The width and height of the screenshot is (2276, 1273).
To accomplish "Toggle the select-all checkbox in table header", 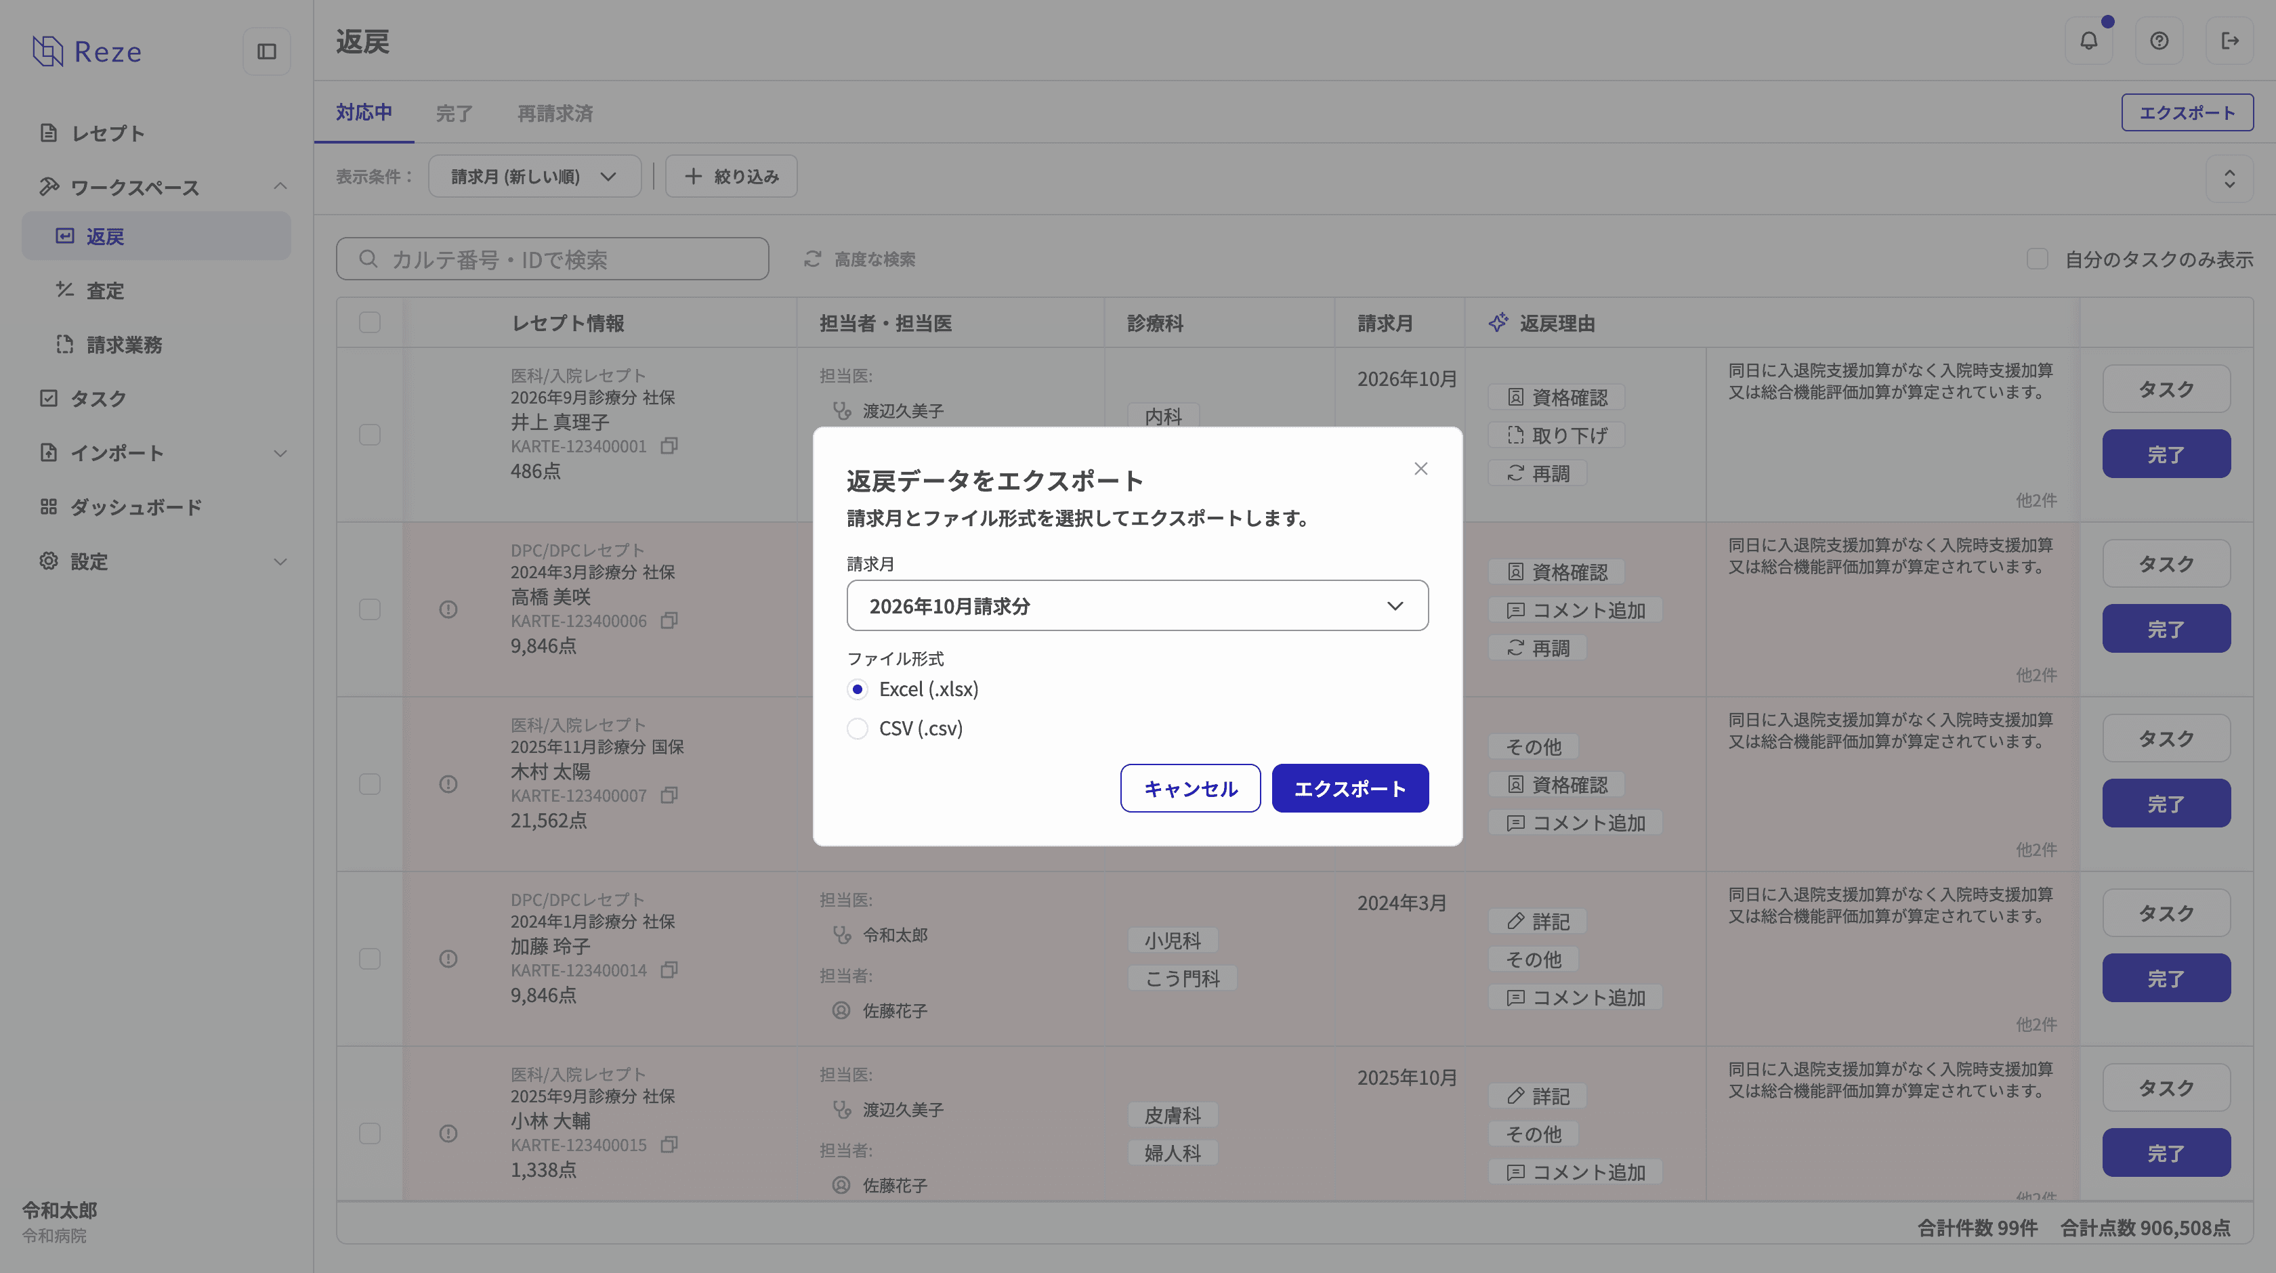I will coord(369,322).
